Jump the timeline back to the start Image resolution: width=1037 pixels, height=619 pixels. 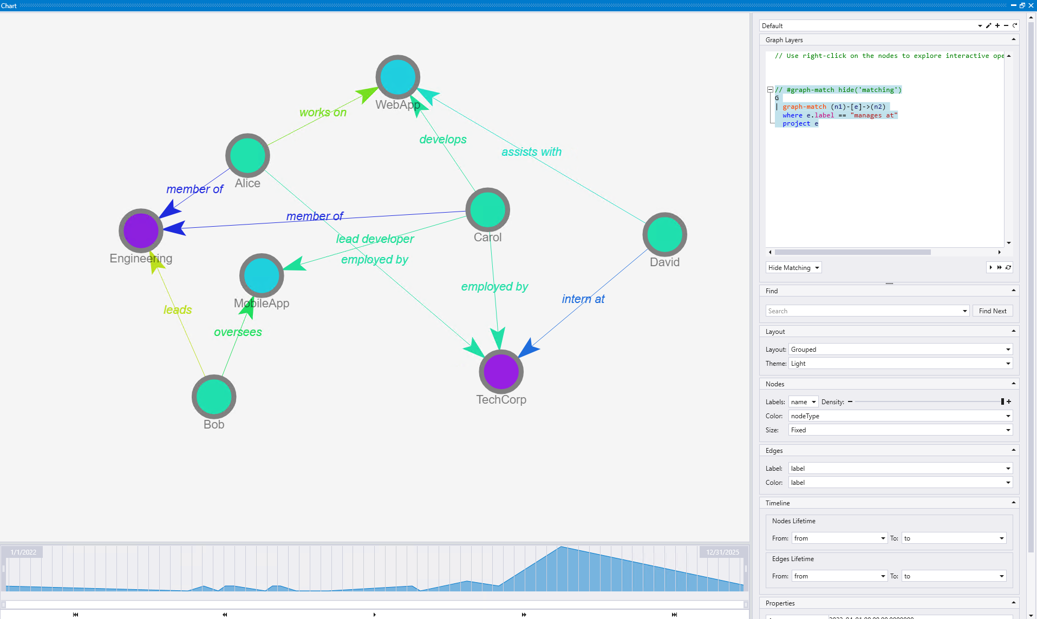coord(75,615)
